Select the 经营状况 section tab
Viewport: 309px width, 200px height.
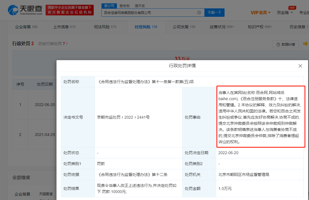(x=222, y=27)
